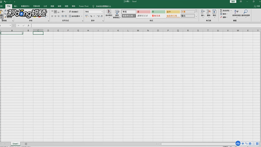This screenshot has height=147, width=261.
Task: Click in the formula bar input
Action: [146, 25]
